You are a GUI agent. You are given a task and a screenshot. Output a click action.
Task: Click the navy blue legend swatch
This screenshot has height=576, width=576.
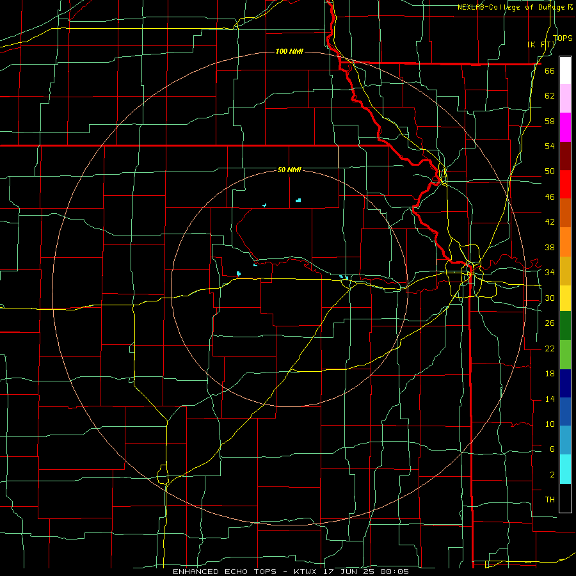pyautogui.click(x=565, y=383)
